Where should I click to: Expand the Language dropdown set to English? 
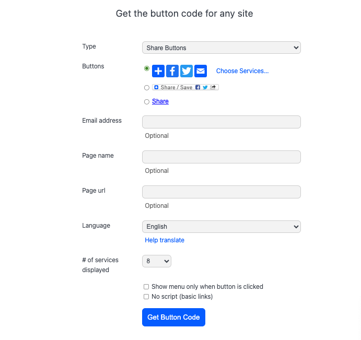pyautogui.click(x=222, y=227)
